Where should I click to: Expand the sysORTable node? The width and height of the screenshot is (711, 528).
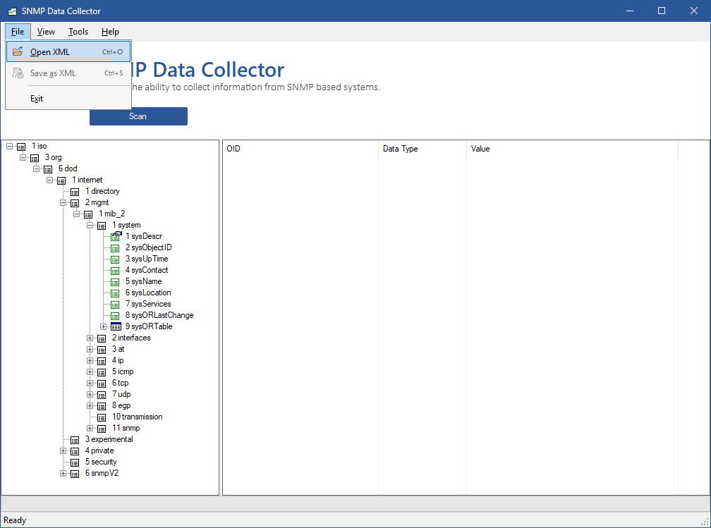tap(104, 326)
